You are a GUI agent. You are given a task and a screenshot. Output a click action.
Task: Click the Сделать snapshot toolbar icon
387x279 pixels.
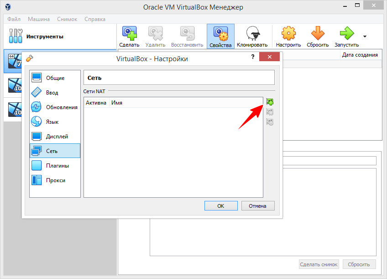click(x=129, y=36)
